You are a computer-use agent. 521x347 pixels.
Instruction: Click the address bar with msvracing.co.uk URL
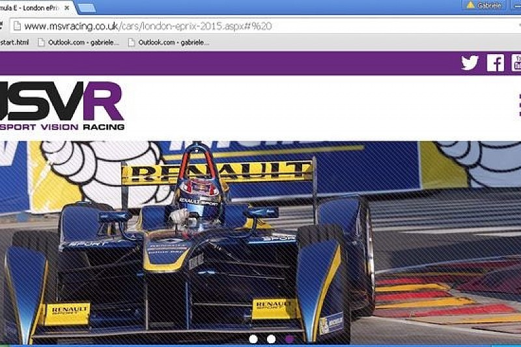(266, 26)
